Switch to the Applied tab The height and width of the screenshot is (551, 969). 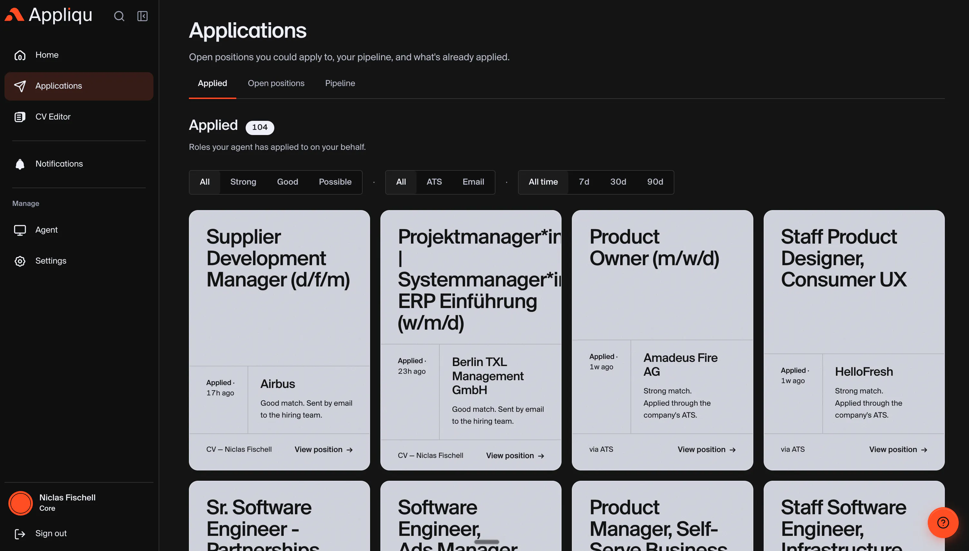pos(212,83)
